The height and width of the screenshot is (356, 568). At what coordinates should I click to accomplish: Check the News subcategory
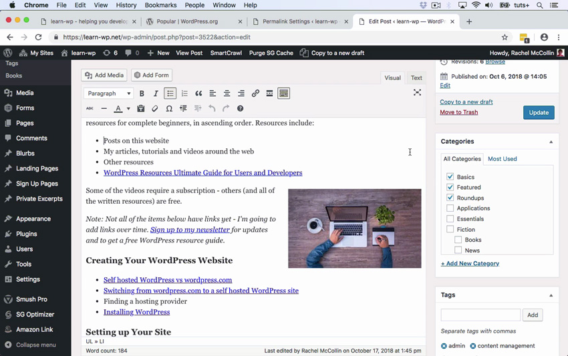point(458,250)
